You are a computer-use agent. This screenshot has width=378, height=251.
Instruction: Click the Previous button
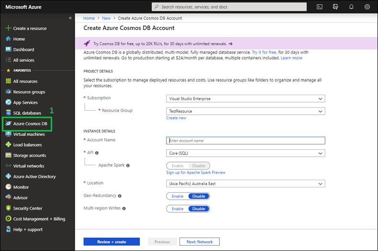[162, 241]
